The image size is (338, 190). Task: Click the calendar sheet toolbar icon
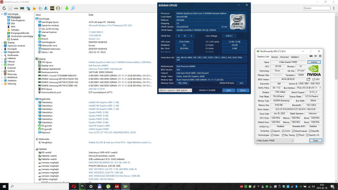(x=40, y=8)
